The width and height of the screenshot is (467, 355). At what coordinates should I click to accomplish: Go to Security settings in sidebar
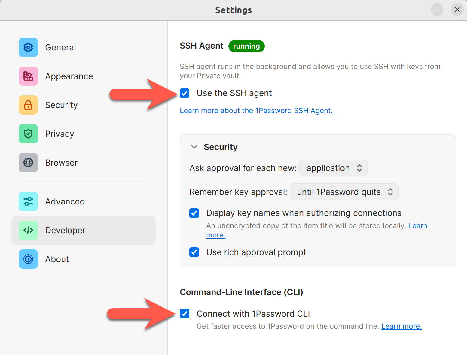(x=84, y=105)
